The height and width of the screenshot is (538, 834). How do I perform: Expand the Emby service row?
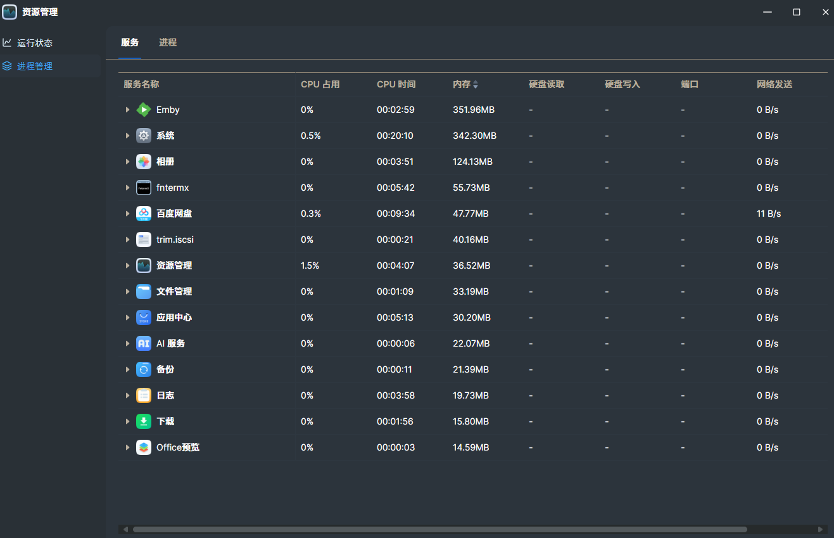pyautogui.click(x=127, y=110)
